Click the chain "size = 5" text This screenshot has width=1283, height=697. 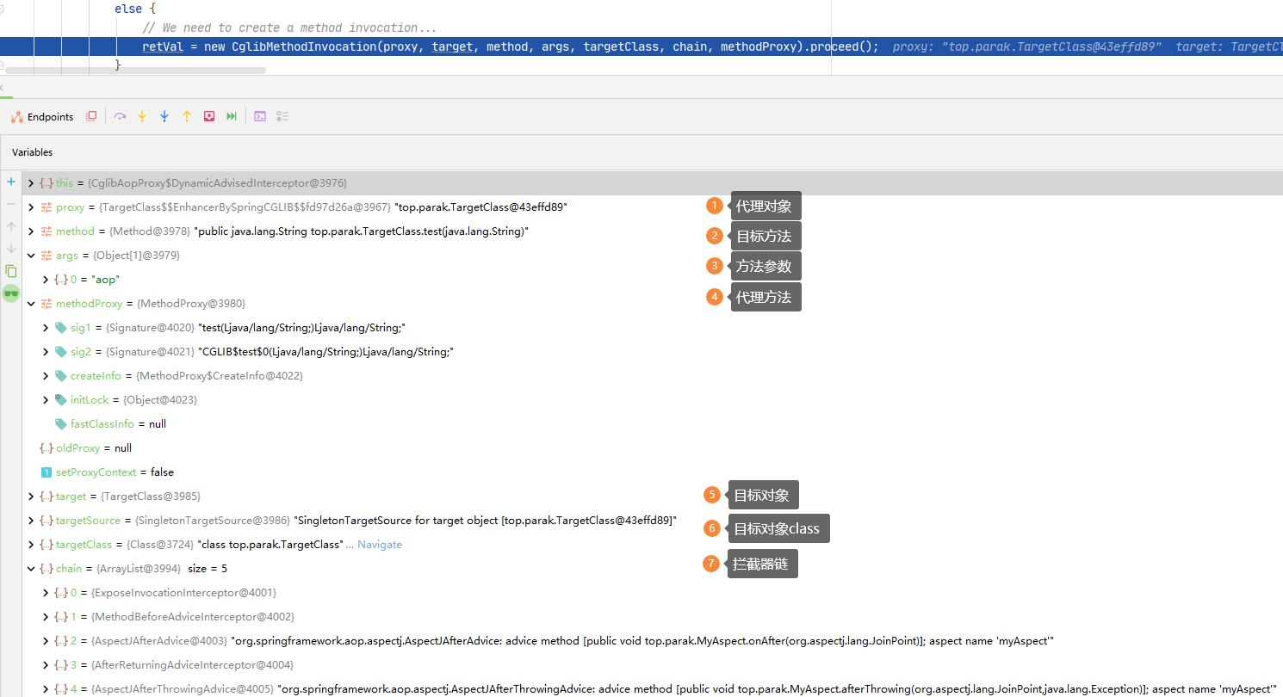coord(208,569)
